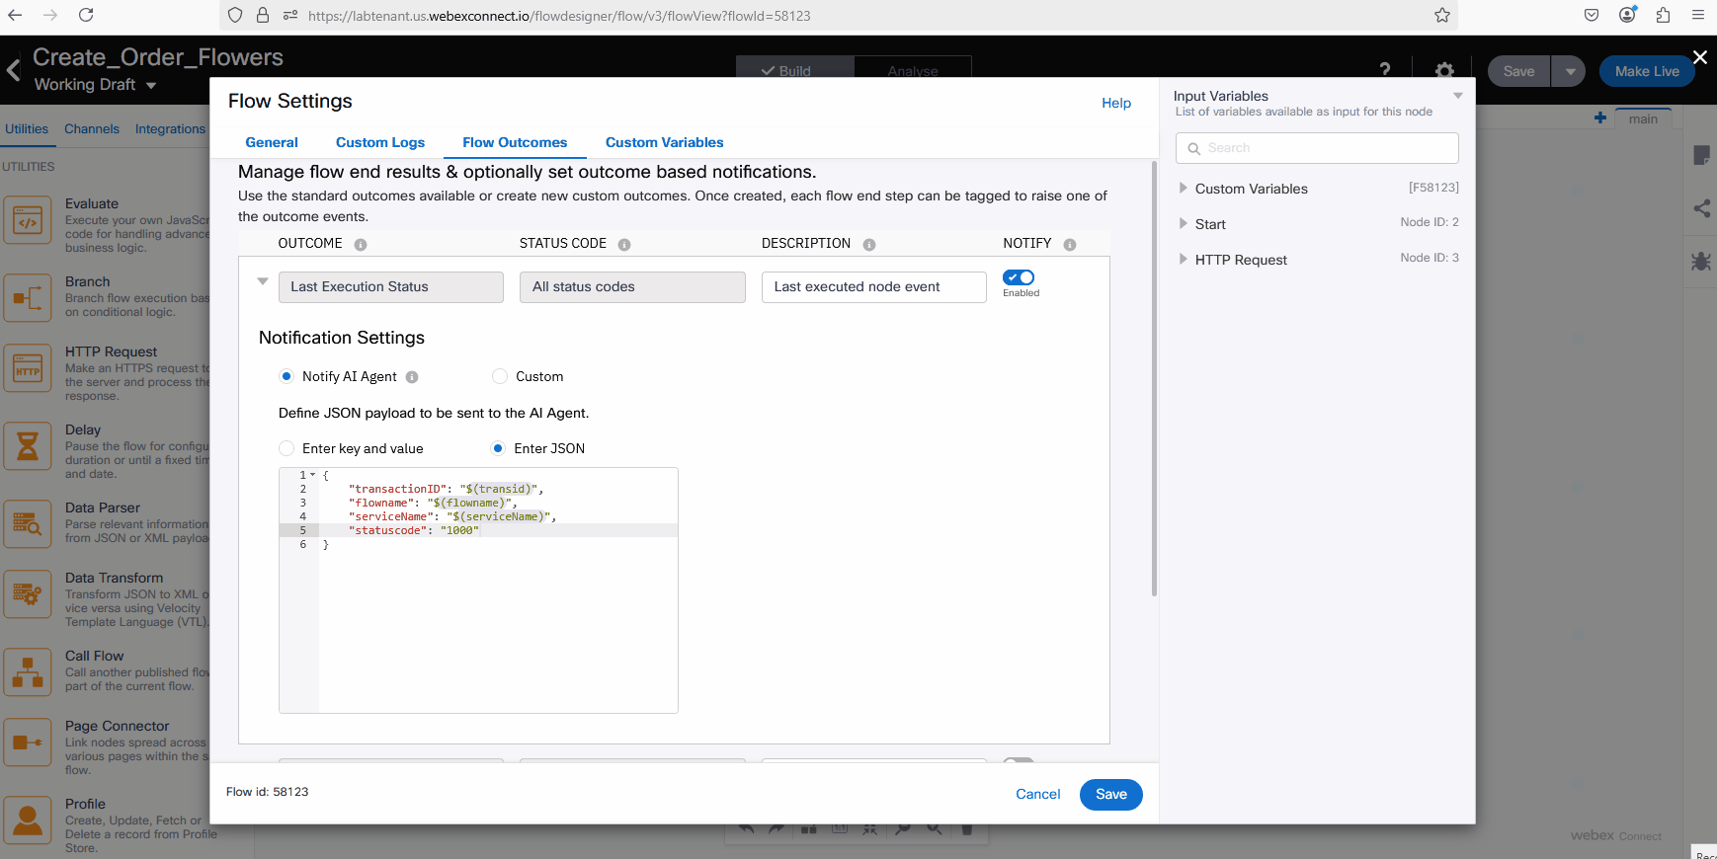This screenshot has width=1717, height=859.
Task: Click the blue Save button in dialog
Action: tap(1110, 794)
